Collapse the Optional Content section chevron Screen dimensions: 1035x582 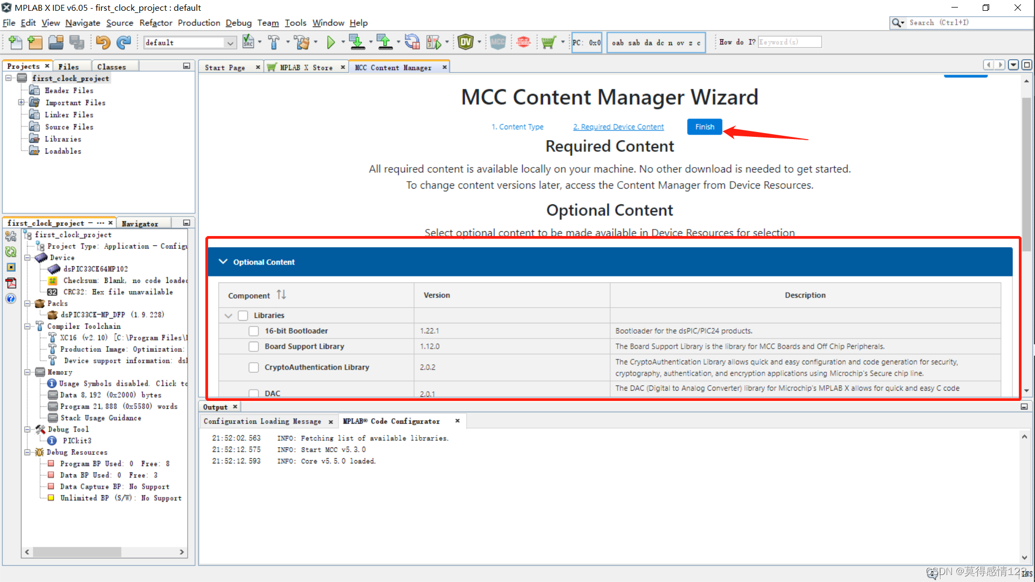[x=223, y=262]
